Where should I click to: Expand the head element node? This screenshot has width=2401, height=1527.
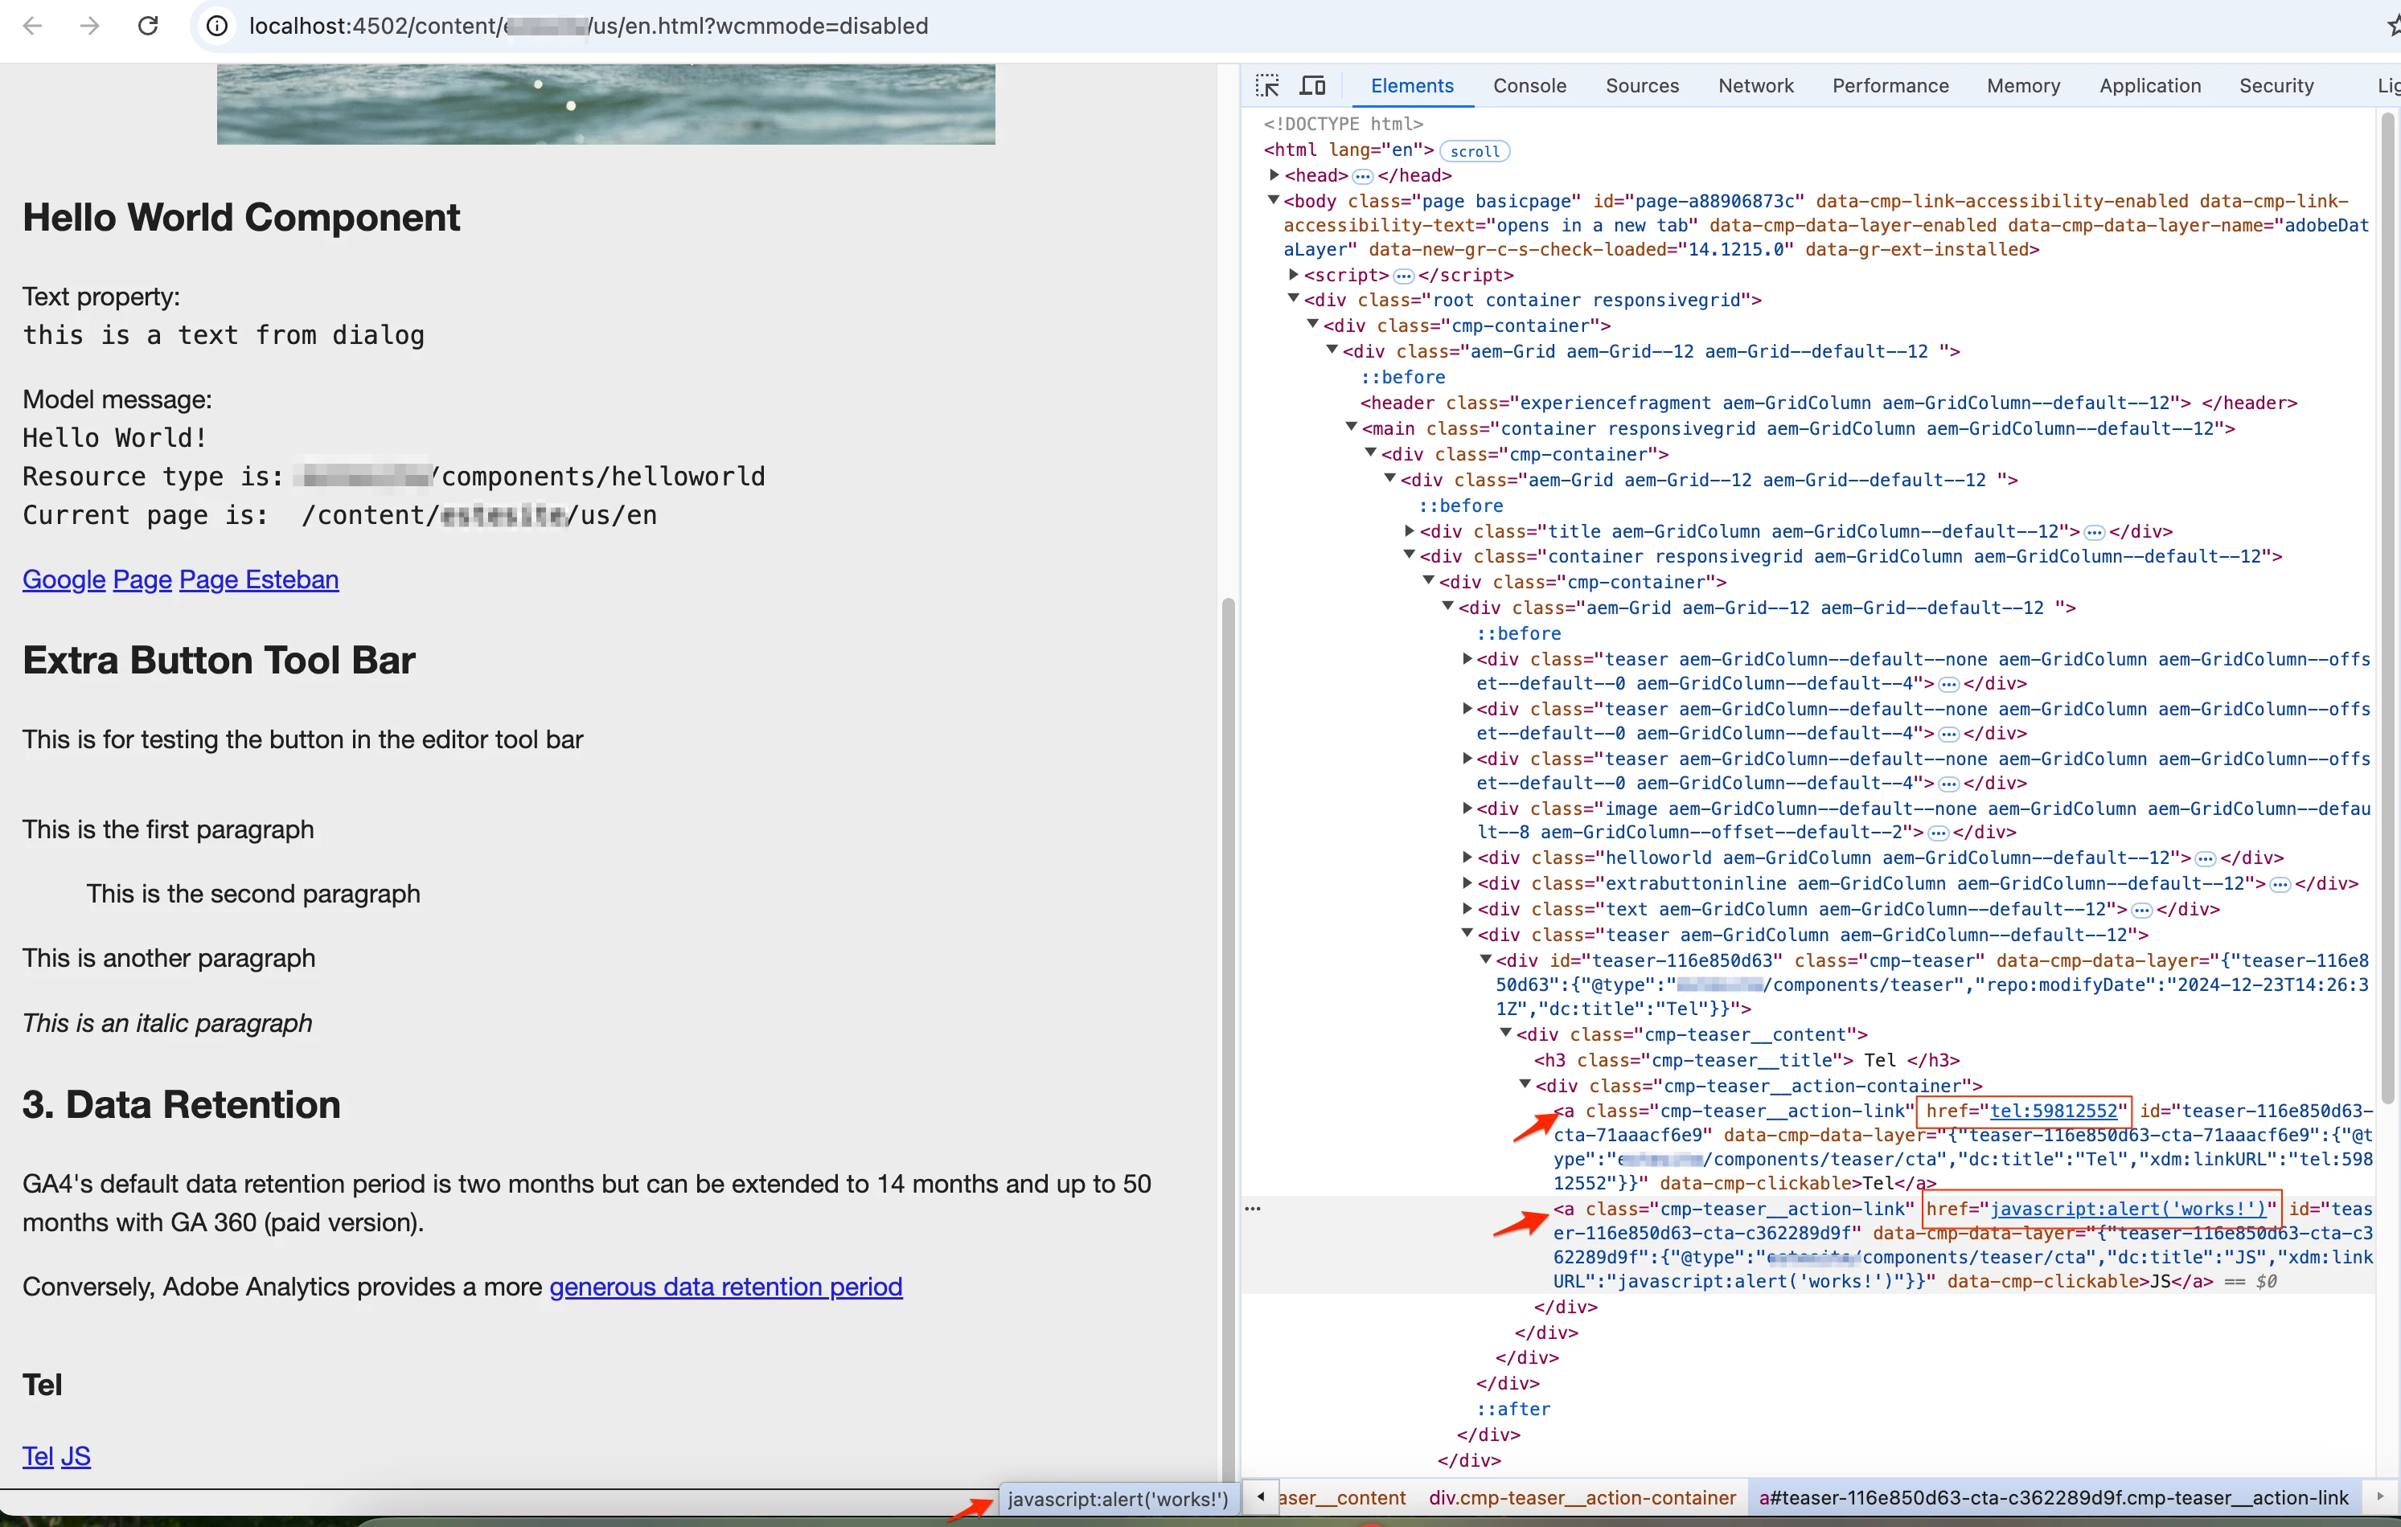tap(1274, 175)
